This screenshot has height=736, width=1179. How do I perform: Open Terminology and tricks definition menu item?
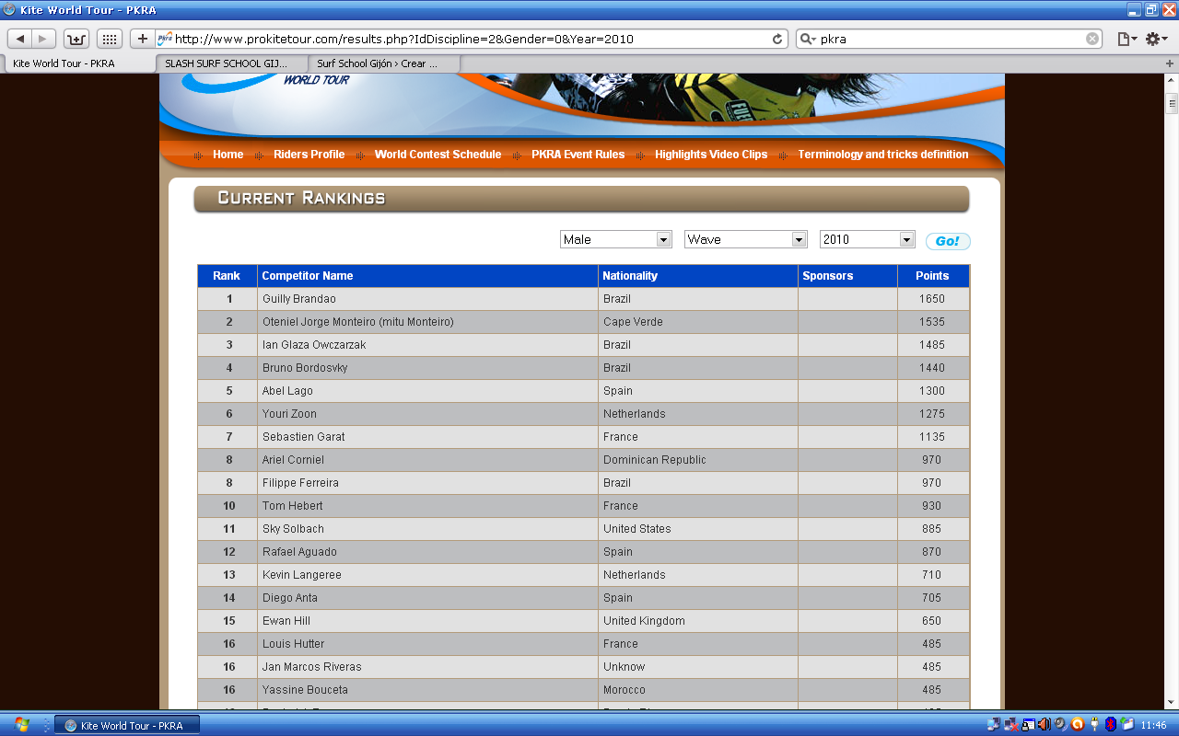(x=882, y=155)
